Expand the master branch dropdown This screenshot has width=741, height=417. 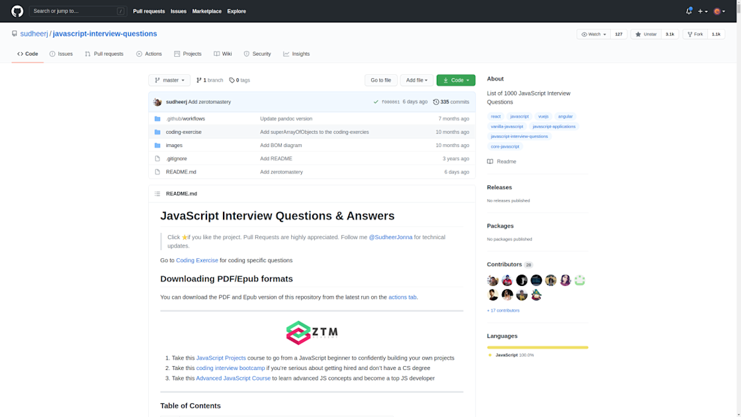pos(169,80)
